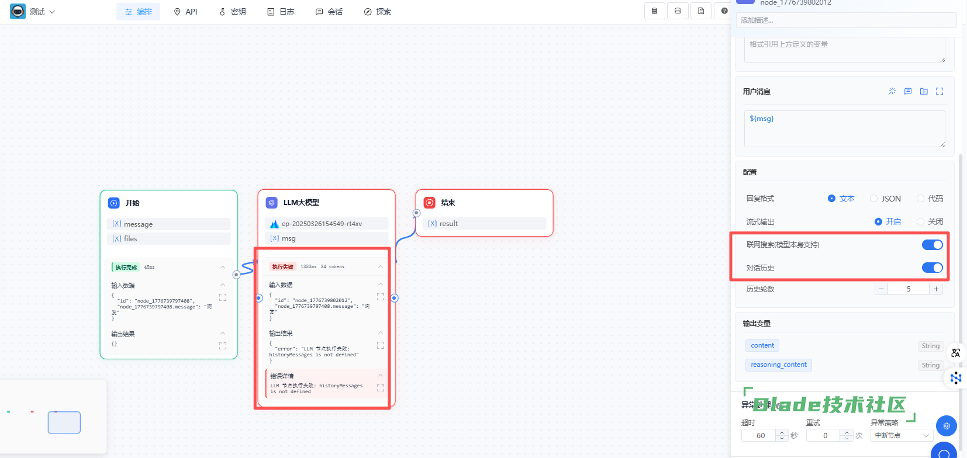Collapse the 错误详情 section in LLM node
The image size is (967, 458).
[381, 376]
